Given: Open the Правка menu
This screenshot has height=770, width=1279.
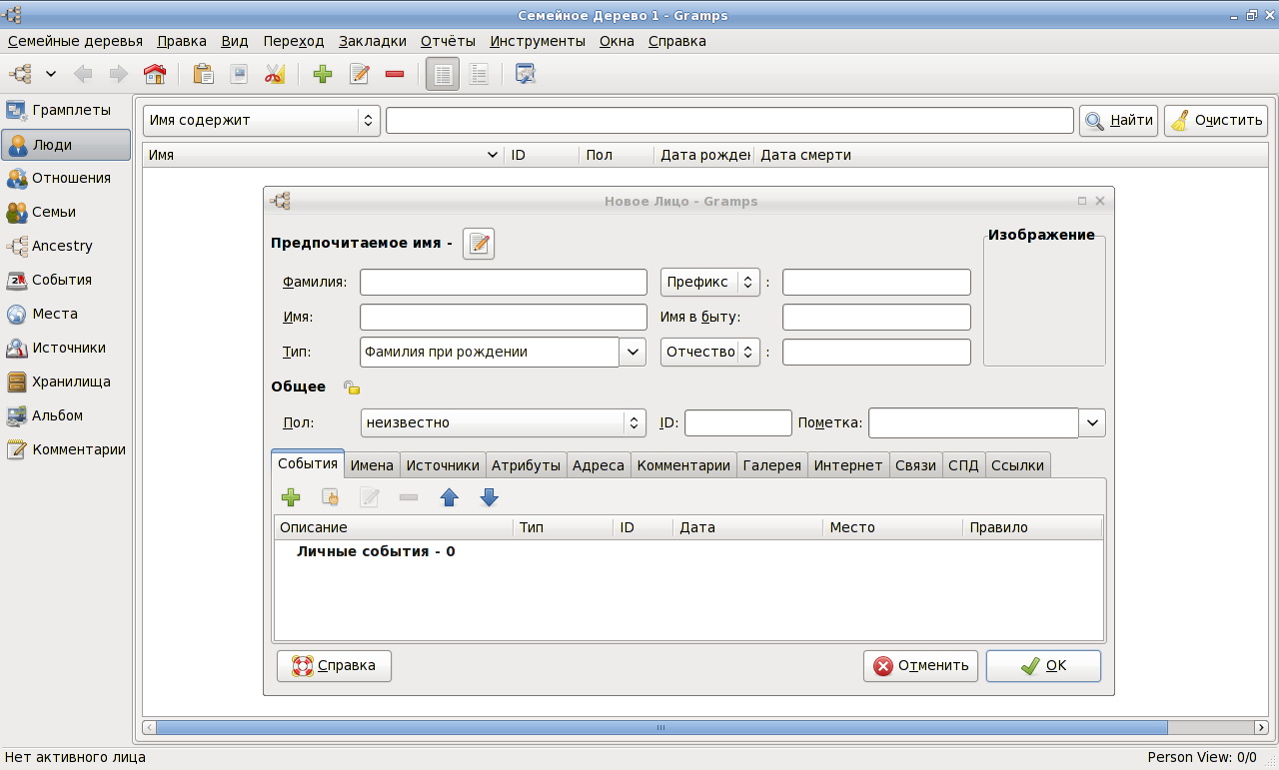Looking at the screenshot, I should (x=182, y=41).
